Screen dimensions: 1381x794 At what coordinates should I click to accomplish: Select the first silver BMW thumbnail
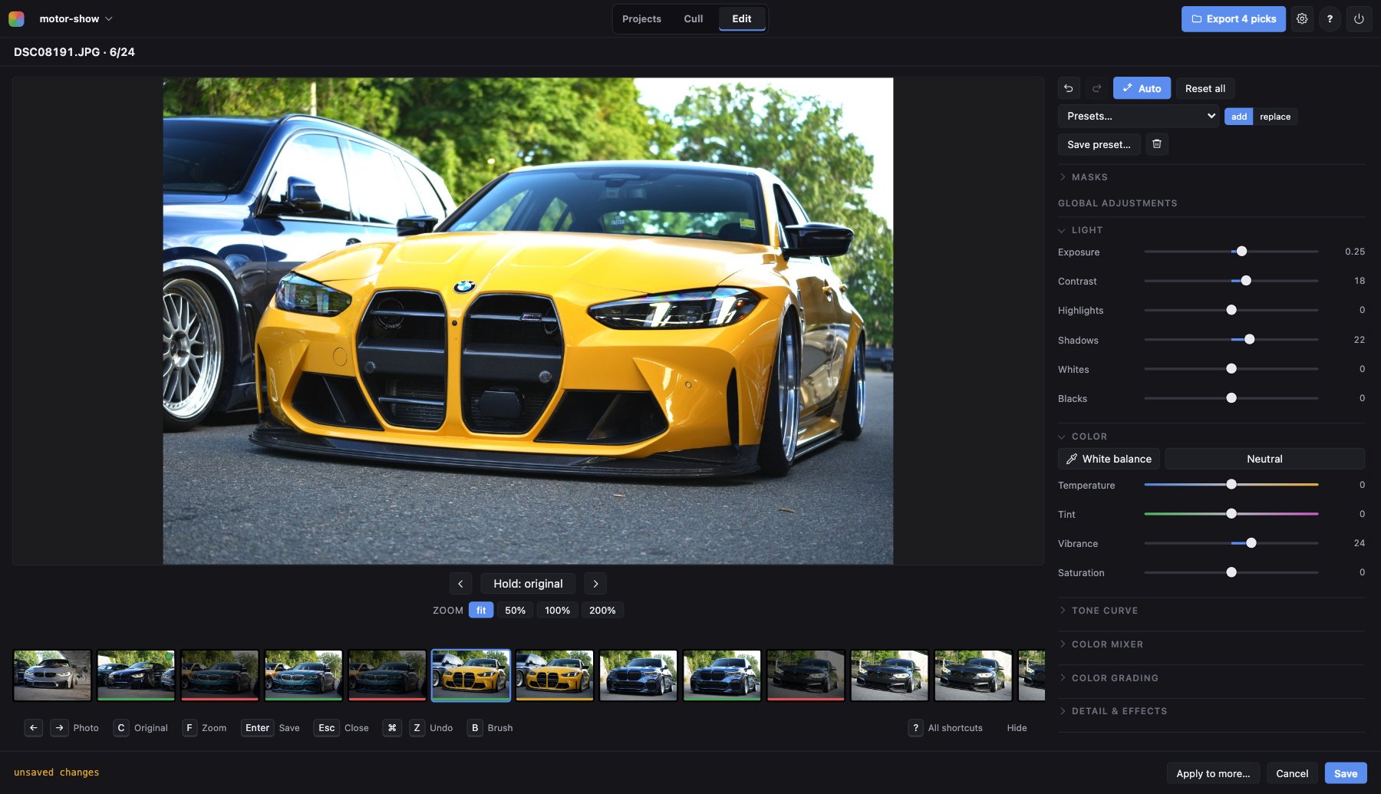[x=52, y=675]
